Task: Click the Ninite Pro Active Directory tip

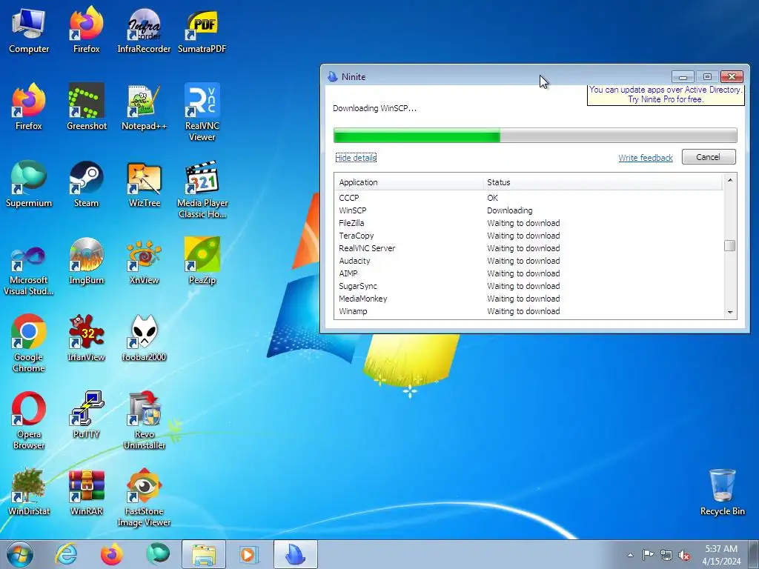Action: 666,94
